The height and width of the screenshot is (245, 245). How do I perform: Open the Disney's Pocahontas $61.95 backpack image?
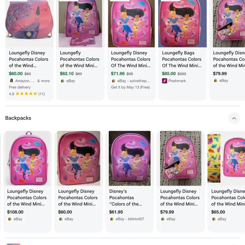pyautogui.click(x=130, y=158)
